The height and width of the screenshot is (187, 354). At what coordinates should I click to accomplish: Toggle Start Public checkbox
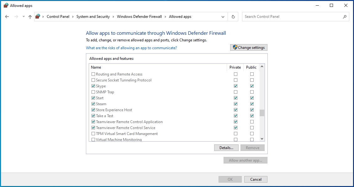pos(252,98)
